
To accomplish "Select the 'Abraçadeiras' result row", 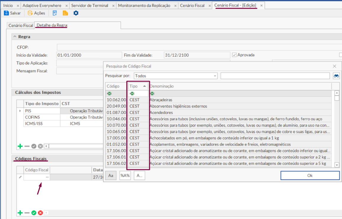I will 218,100.
